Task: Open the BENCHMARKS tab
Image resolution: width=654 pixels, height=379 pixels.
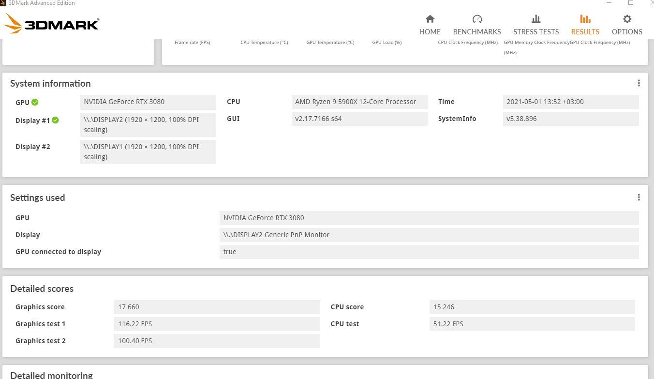Action: point(477,25)
